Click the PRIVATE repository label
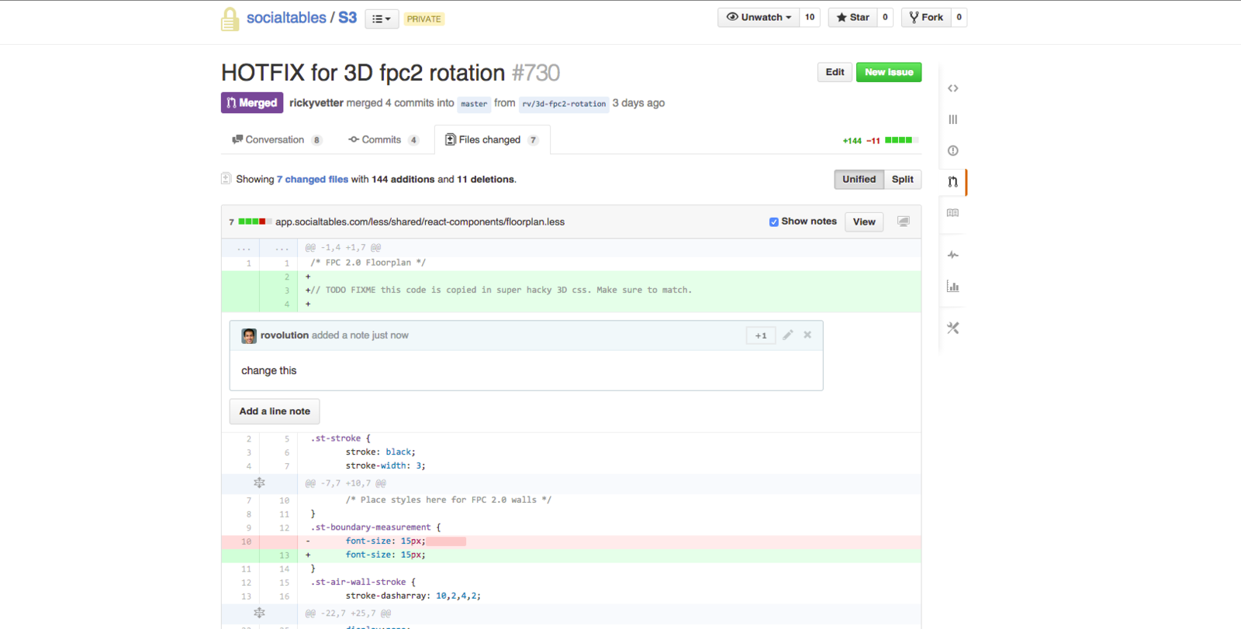 (423, 19)
